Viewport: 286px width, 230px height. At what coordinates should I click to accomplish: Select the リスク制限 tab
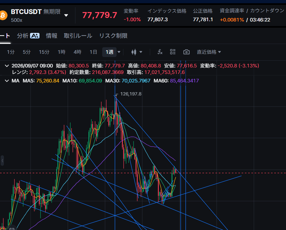(113, 36)
